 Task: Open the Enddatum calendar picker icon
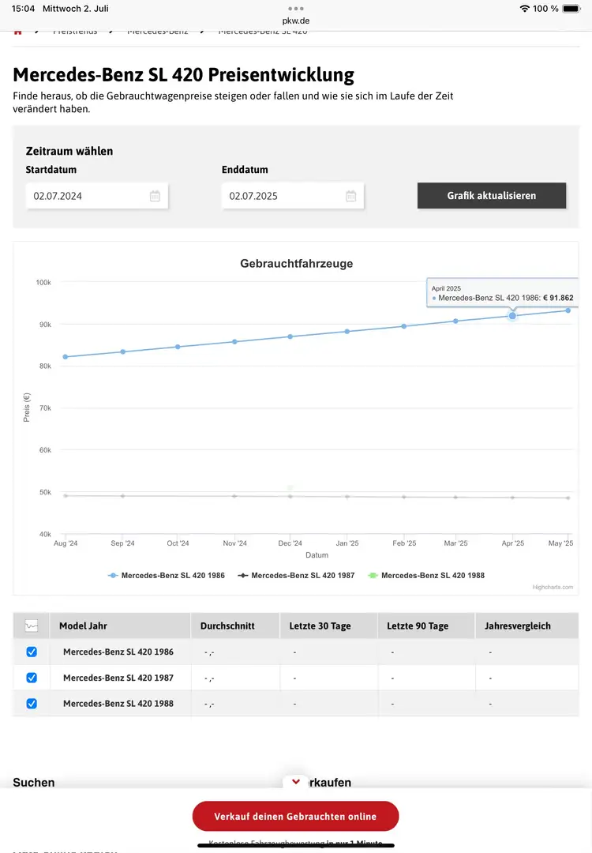click(x=350, y=196)
